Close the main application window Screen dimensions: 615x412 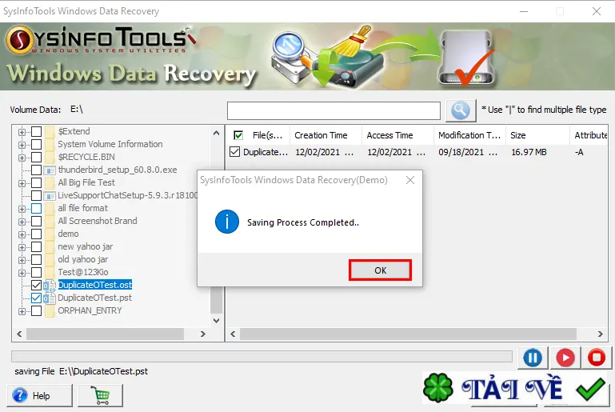click(596, 11)
